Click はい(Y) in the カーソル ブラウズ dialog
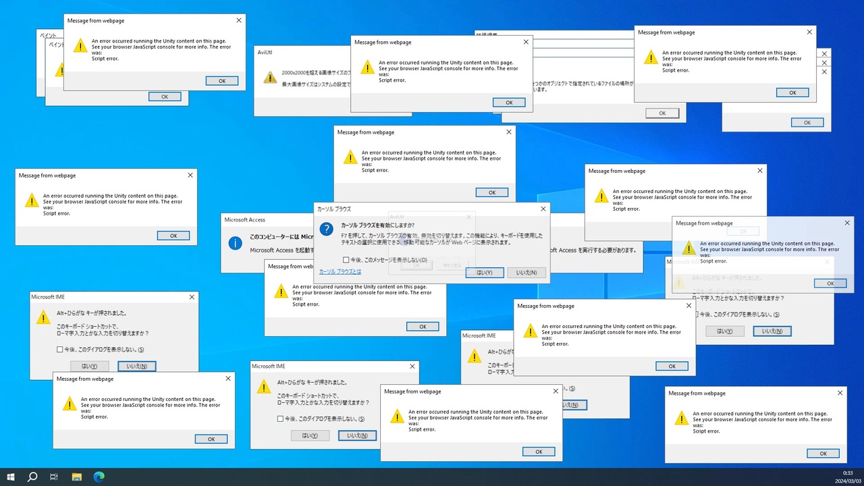The height and width of the screenshot is (486, 864). pos(485,273)
